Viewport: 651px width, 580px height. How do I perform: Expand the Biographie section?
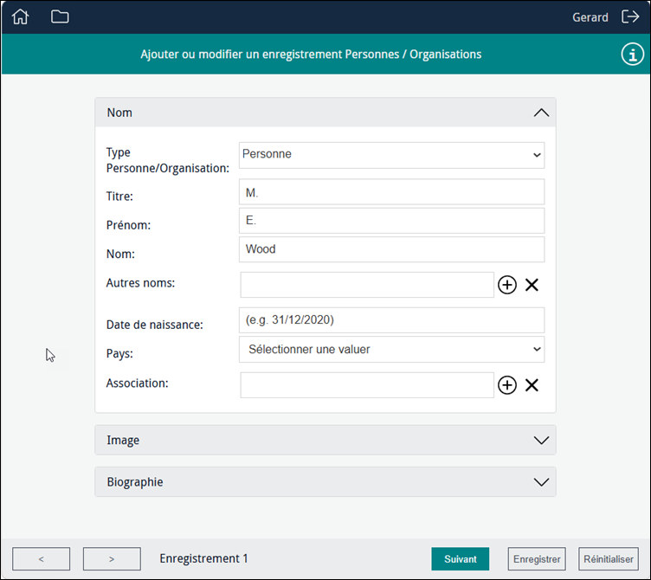[x=325, y=482]
